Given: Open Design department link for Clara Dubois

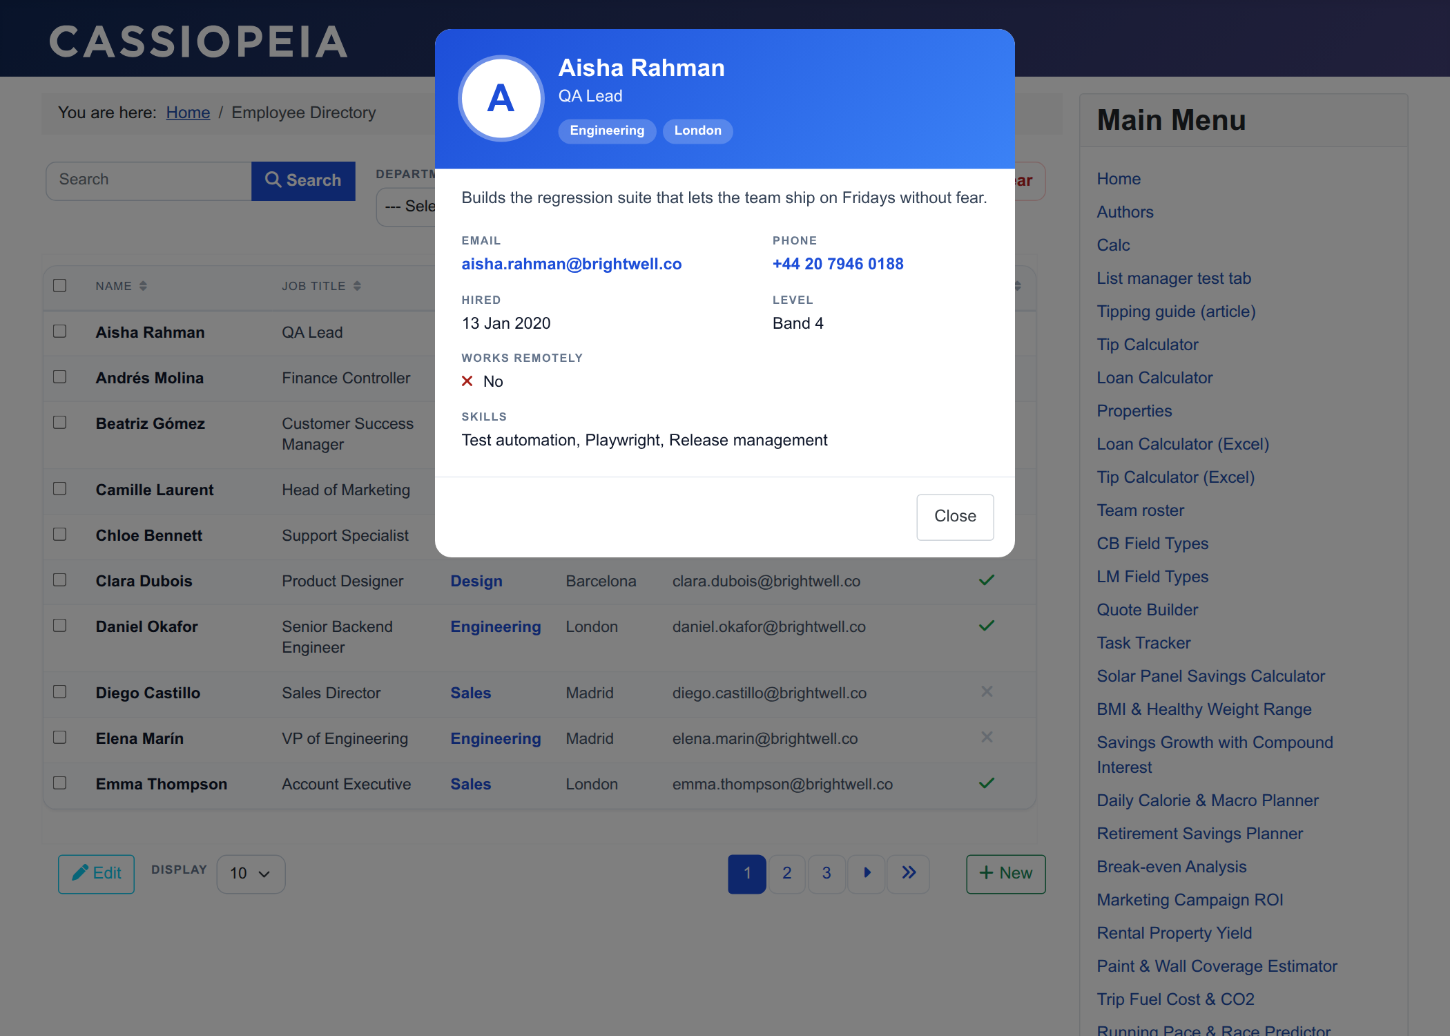Looking at the screenshot, I should [x=476, y=582].
